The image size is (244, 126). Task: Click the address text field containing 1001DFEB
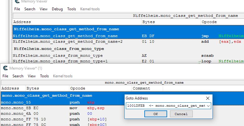pyautogui.click(x=166, y=106)
